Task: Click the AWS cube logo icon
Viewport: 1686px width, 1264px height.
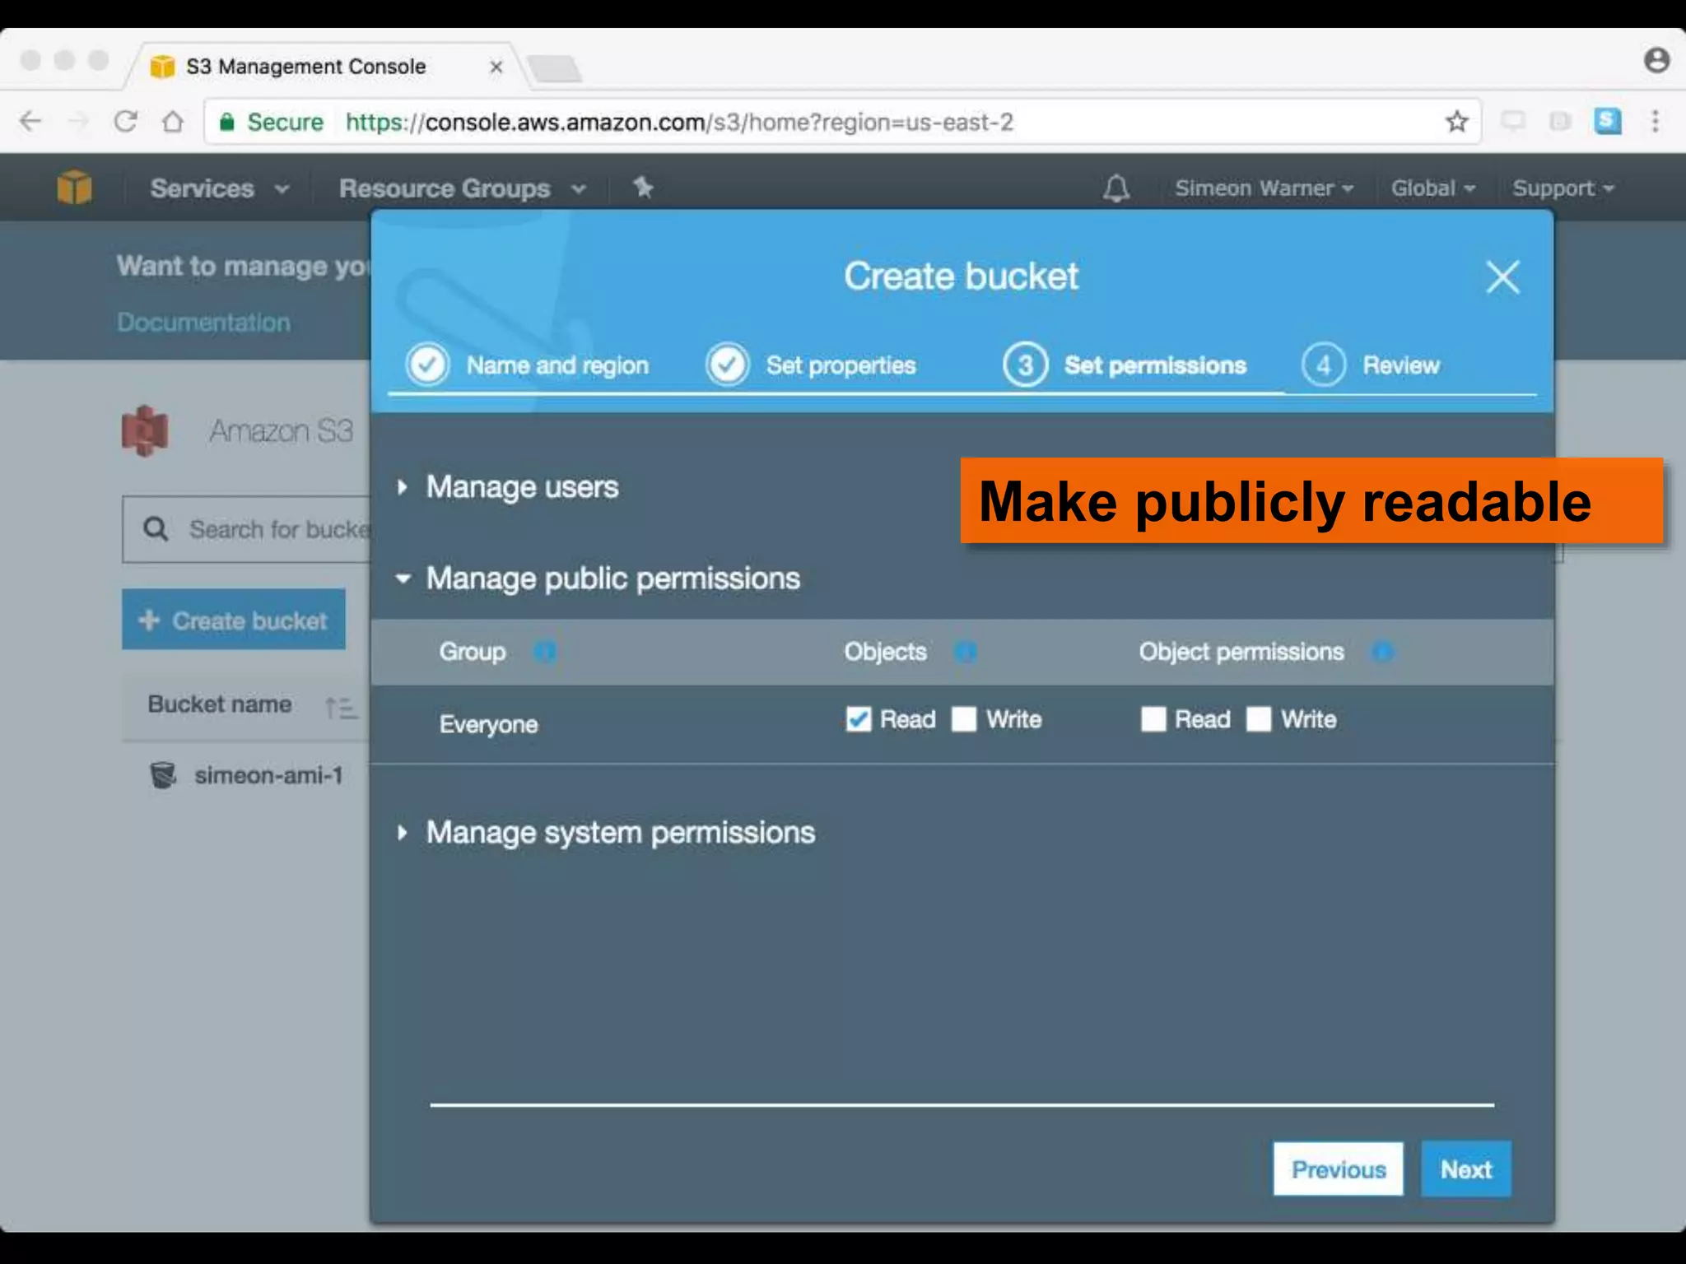Action: (x=74, y=187)
